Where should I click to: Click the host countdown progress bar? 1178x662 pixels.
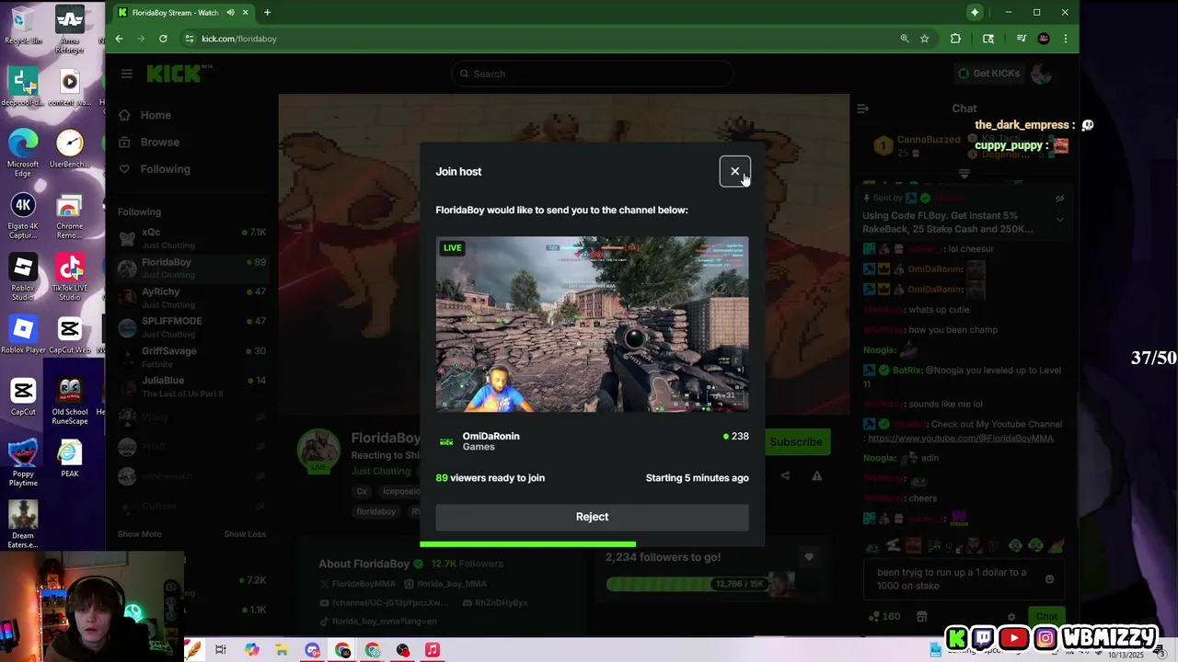pos(592,544)
